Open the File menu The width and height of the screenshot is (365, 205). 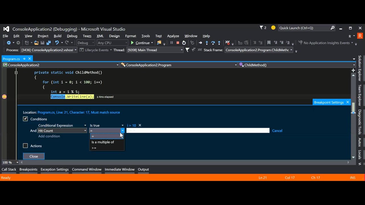click(5, 36)
